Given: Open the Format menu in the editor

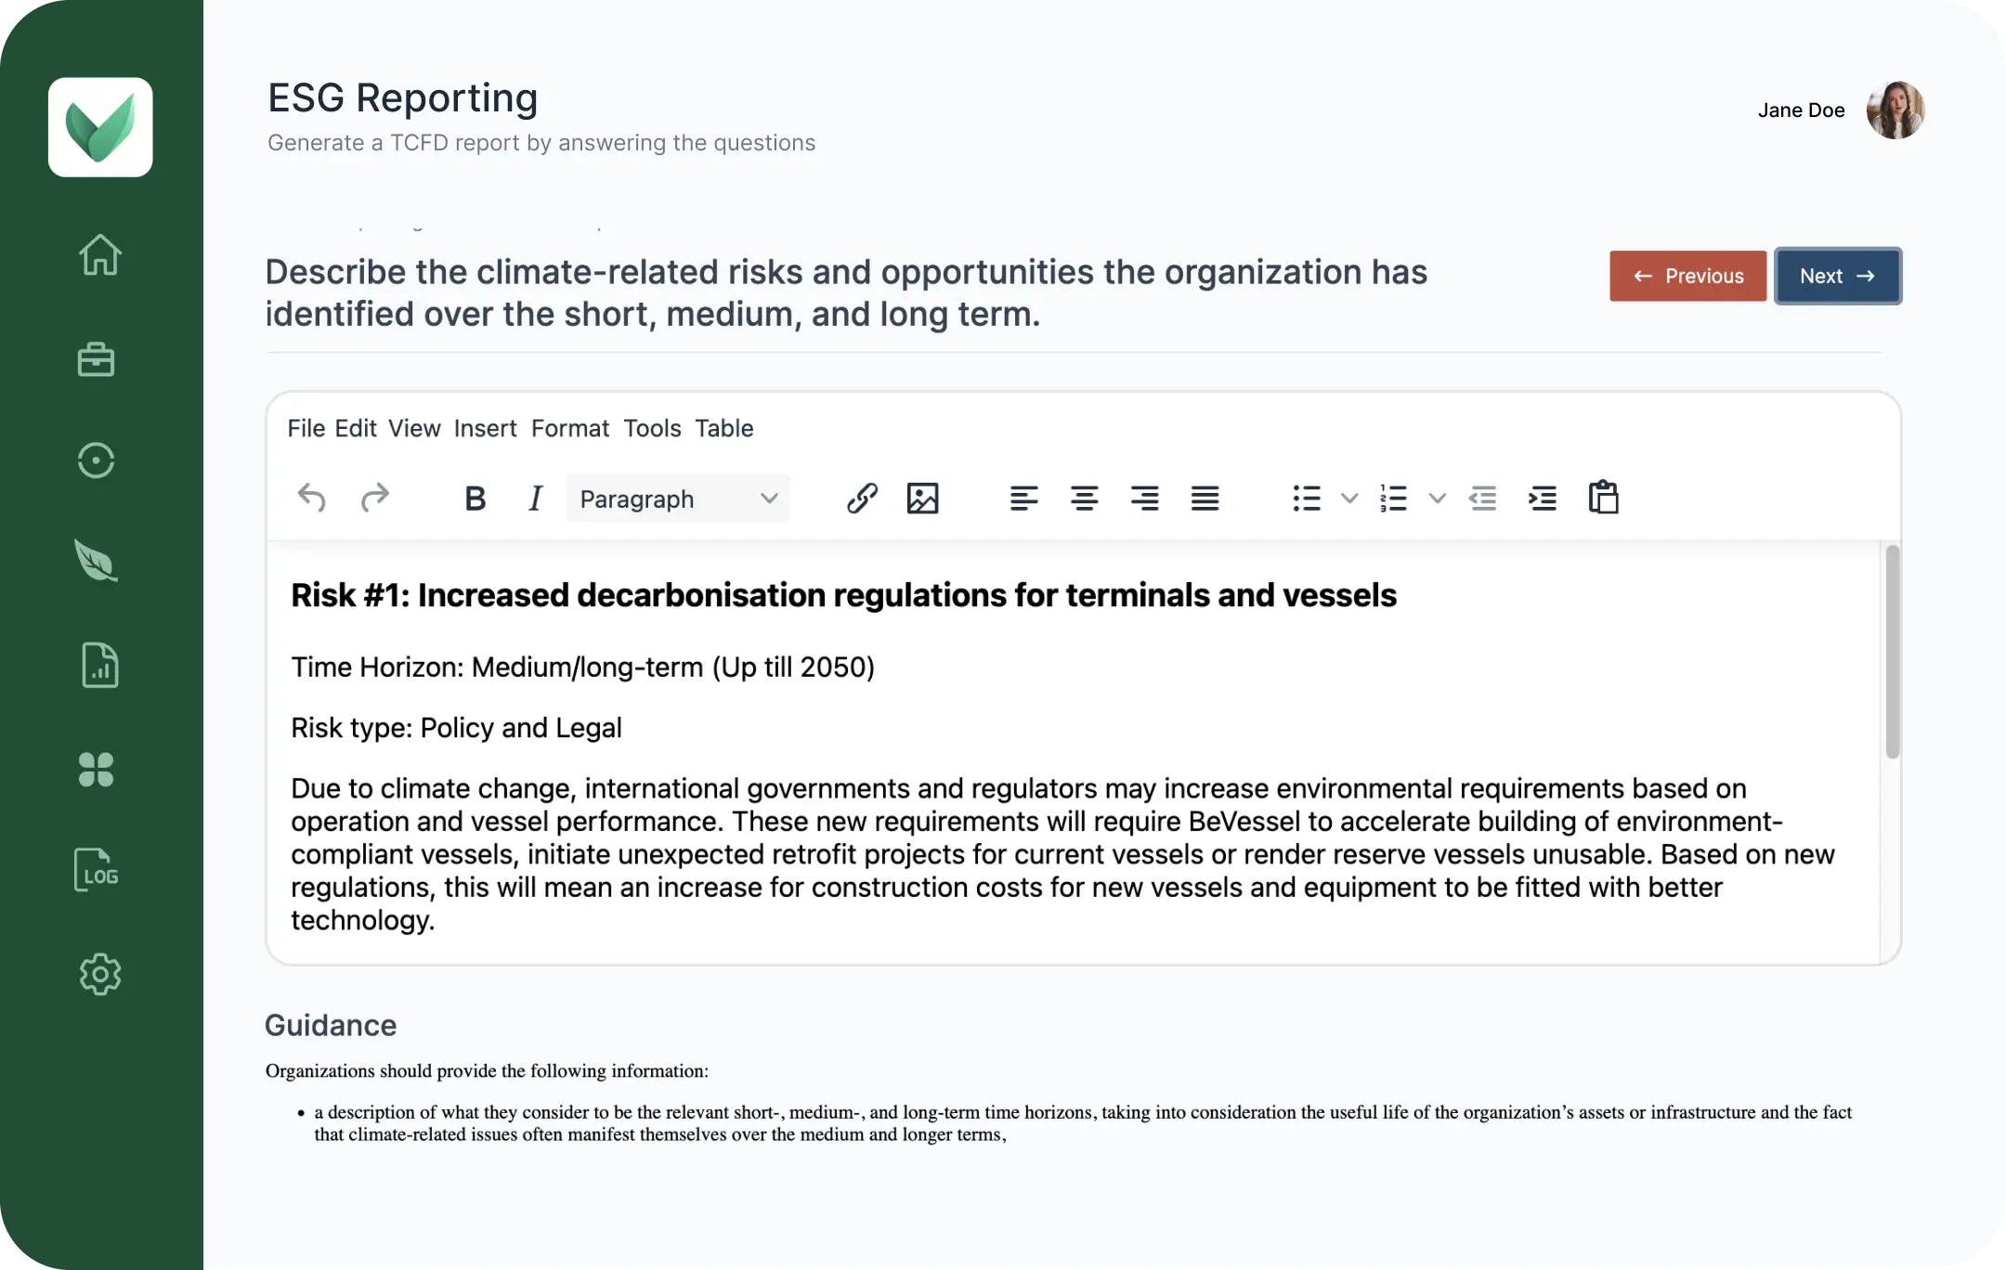Looking at the screenshot, I should [570, 428].
